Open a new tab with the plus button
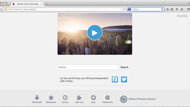190x107 pixels. (x=47, y=4)
